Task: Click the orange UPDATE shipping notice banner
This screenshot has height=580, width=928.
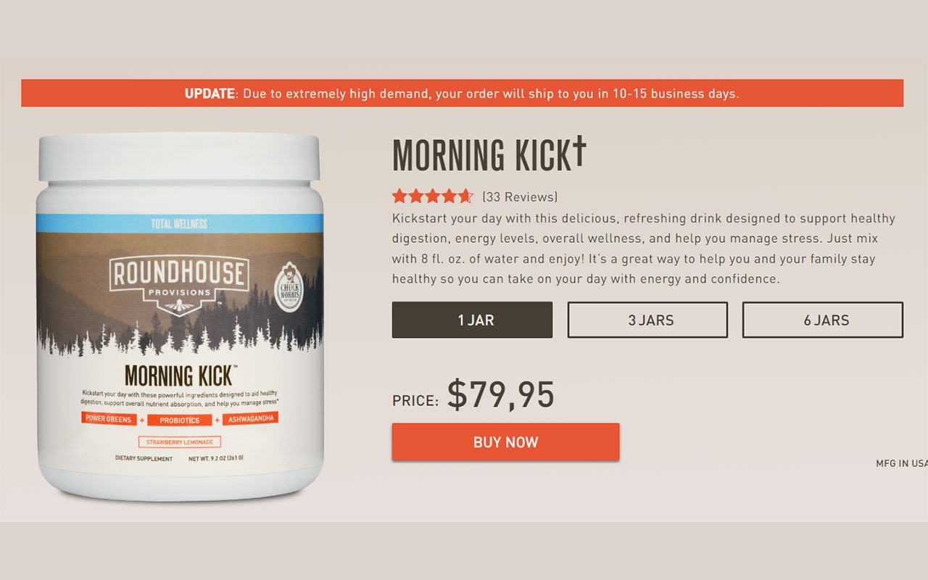Action: point(462,93)
